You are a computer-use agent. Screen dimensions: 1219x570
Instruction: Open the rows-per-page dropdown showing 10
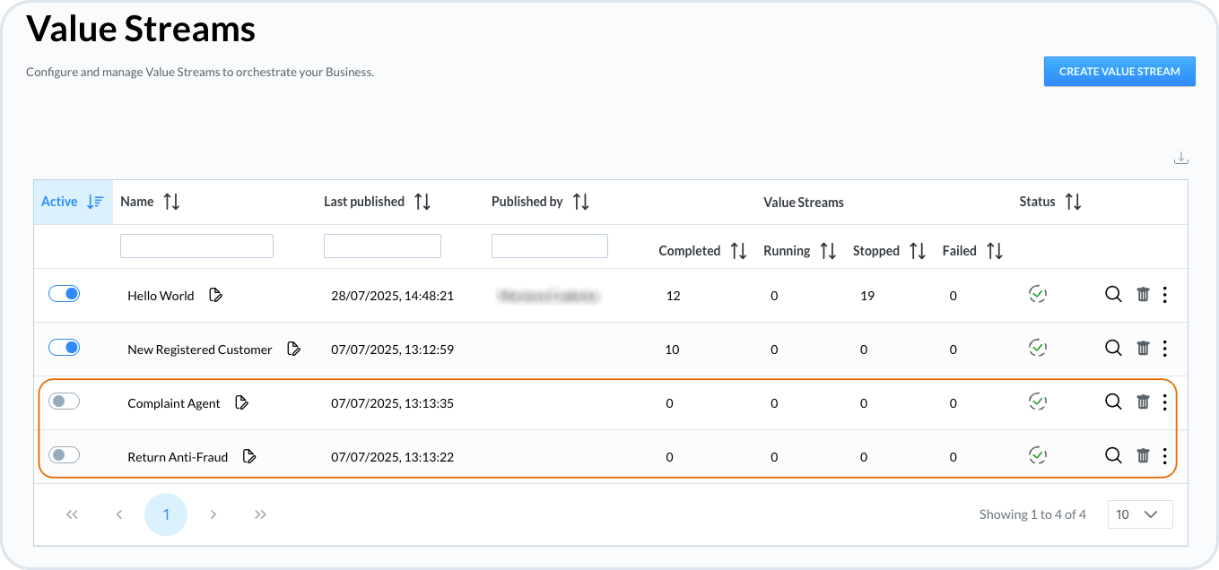pos(1139,514)
